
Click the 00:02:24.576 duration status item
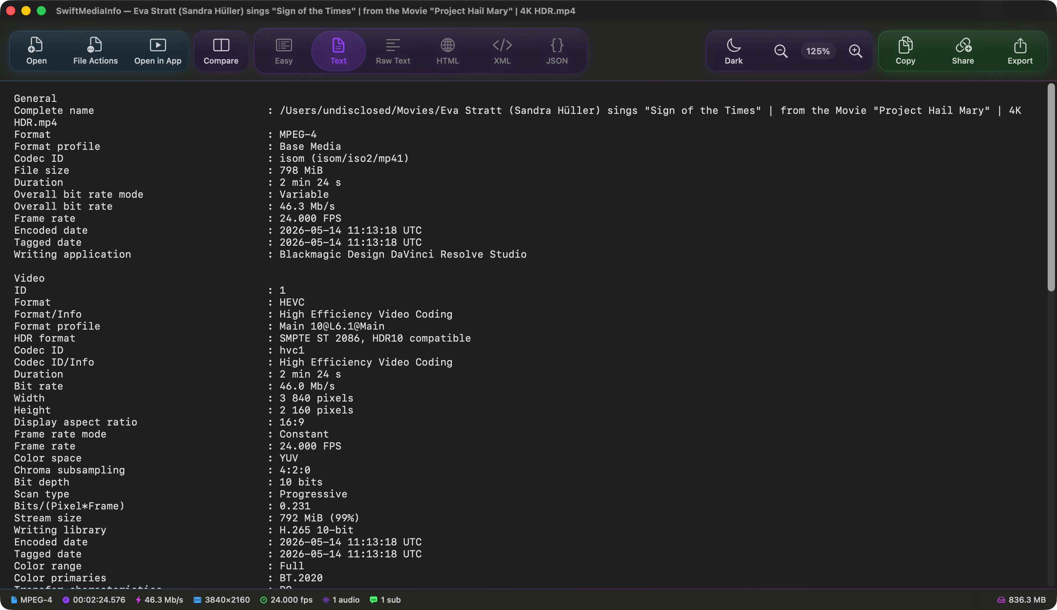coord(94,600)
